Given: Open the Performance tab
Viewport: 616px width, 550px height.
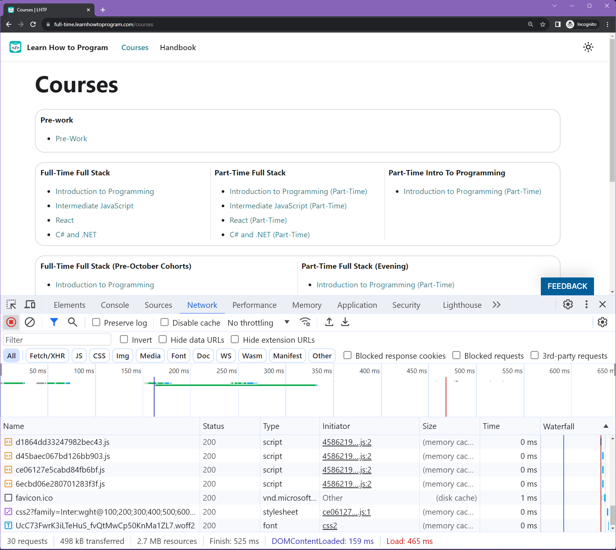Looking at the screenshot, I should click(x=254, y=305).
